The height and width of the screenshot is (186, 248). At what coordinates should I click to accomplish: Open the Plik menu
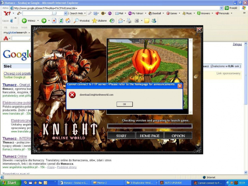(x=6, y=28)
